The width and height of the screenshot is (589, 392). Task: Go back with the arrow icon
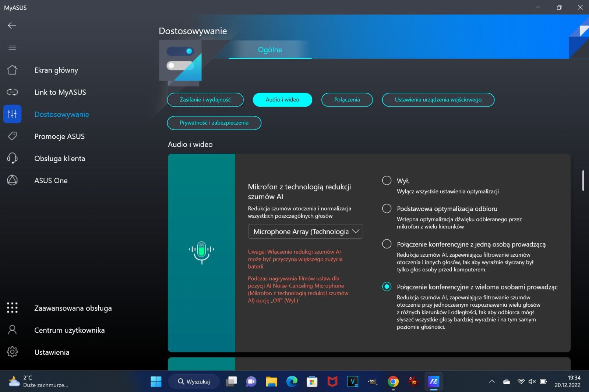click(12, 25)
